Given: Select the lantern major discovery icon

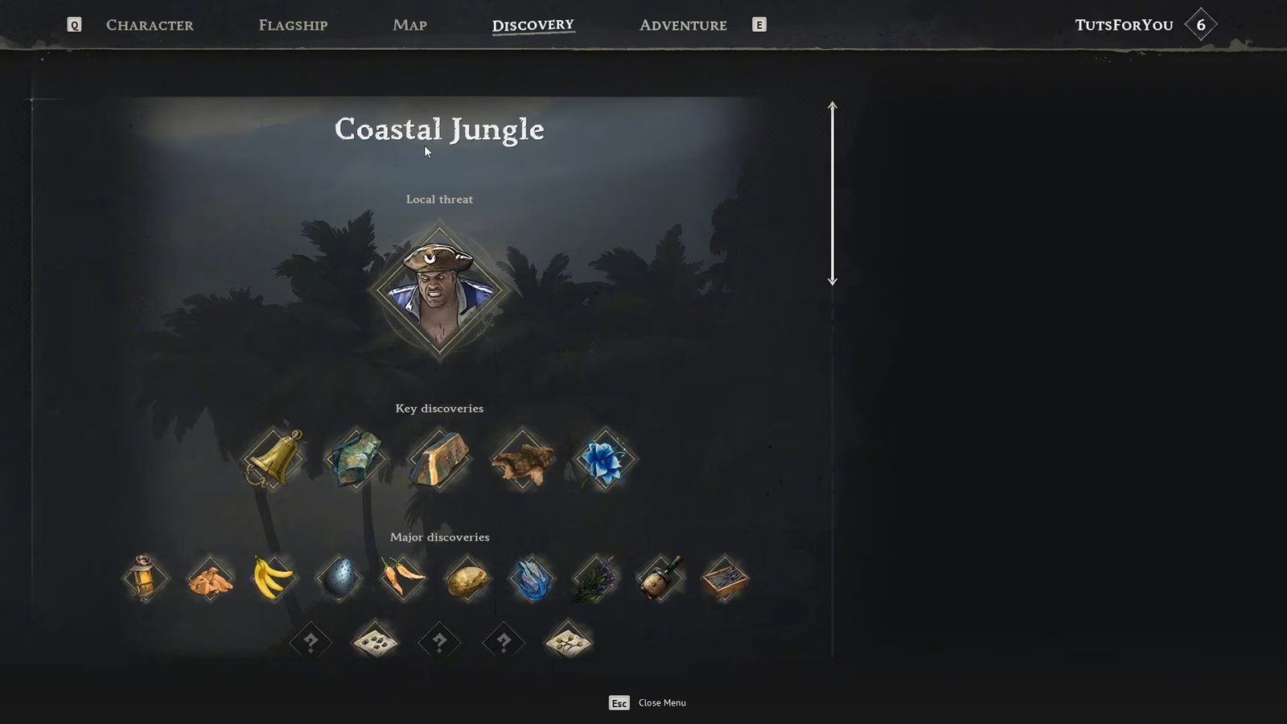Looking at the screenshot, I should click(x=145, y=578).
